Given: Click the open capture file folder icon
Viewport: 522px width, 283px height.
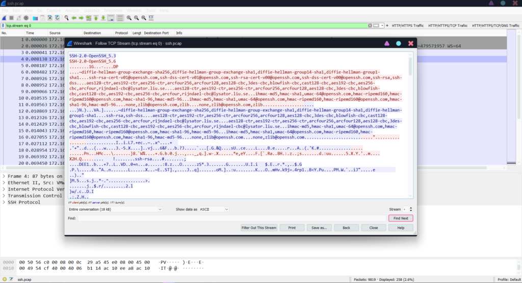Looking at the screenshot, I should coord(35,18).
